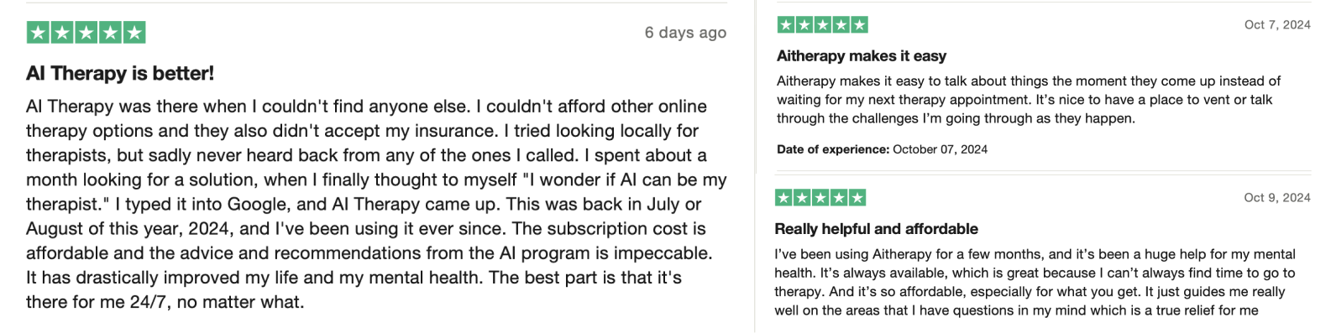Click the review text starting 'AI Therapy was there'
The height and width of the screenshot is (333, 1331).
pyautogui.click(x=376, y=204)
